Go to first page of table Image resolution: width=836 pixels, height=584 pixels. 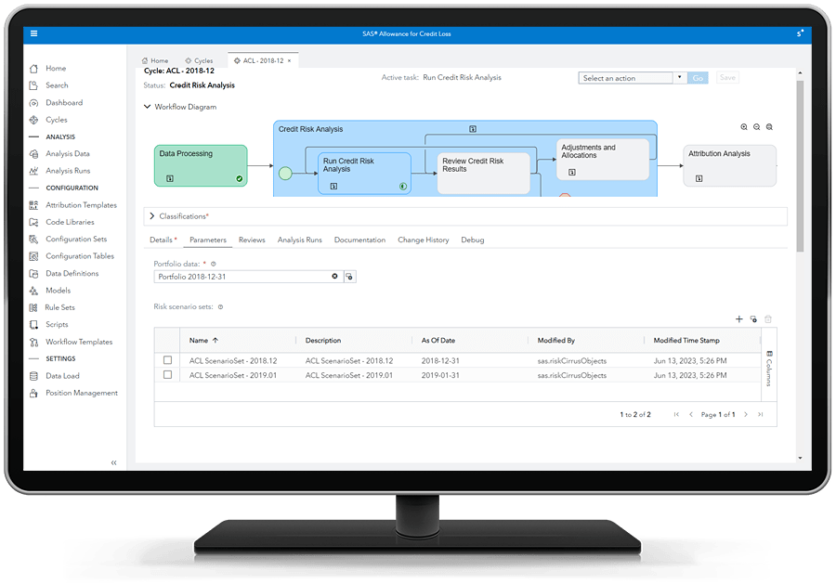pyautogui.click(x=676, y=414)
